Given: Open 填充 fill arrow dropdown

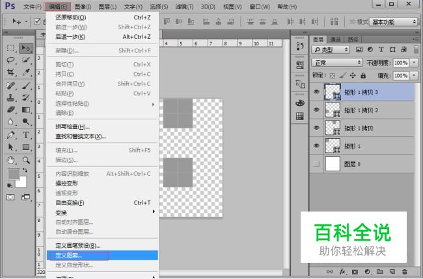Looking at the screenshot, I should pyautogui.click(x=414, y=76).
